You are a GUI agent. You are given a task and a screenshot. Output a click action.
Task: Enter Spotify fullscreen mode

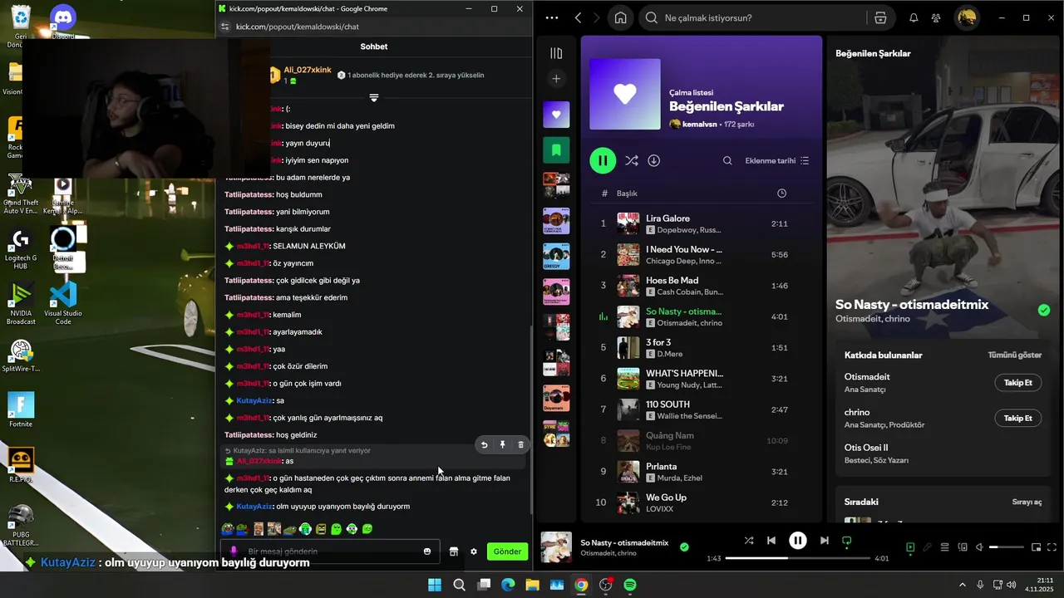(1052, 547)
